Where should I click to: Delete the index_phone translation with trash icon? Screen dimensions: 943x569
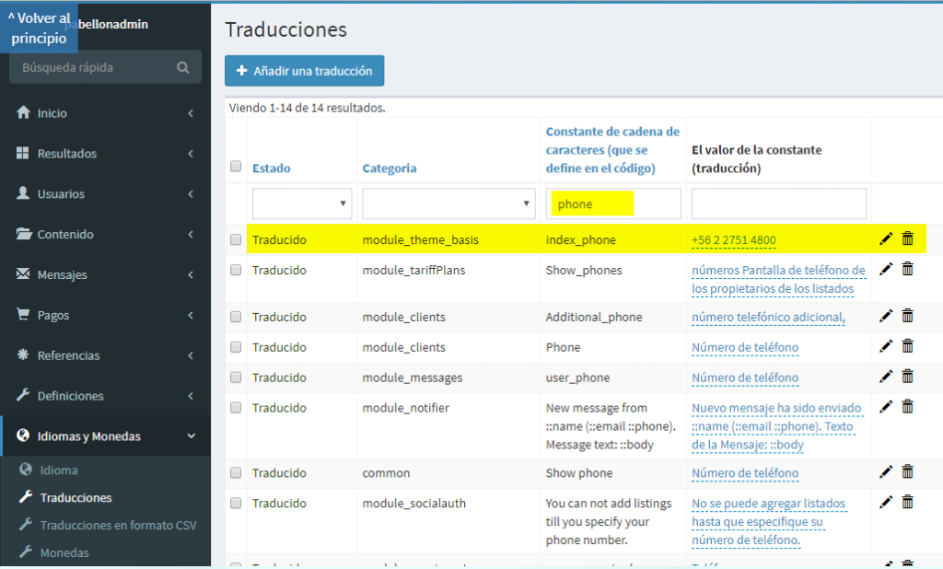point(907,239)
